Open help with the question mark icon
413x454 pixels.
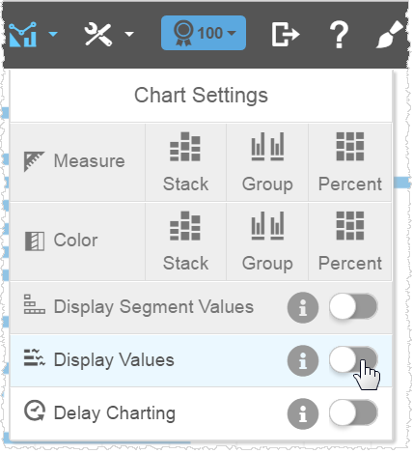point(339,35)
